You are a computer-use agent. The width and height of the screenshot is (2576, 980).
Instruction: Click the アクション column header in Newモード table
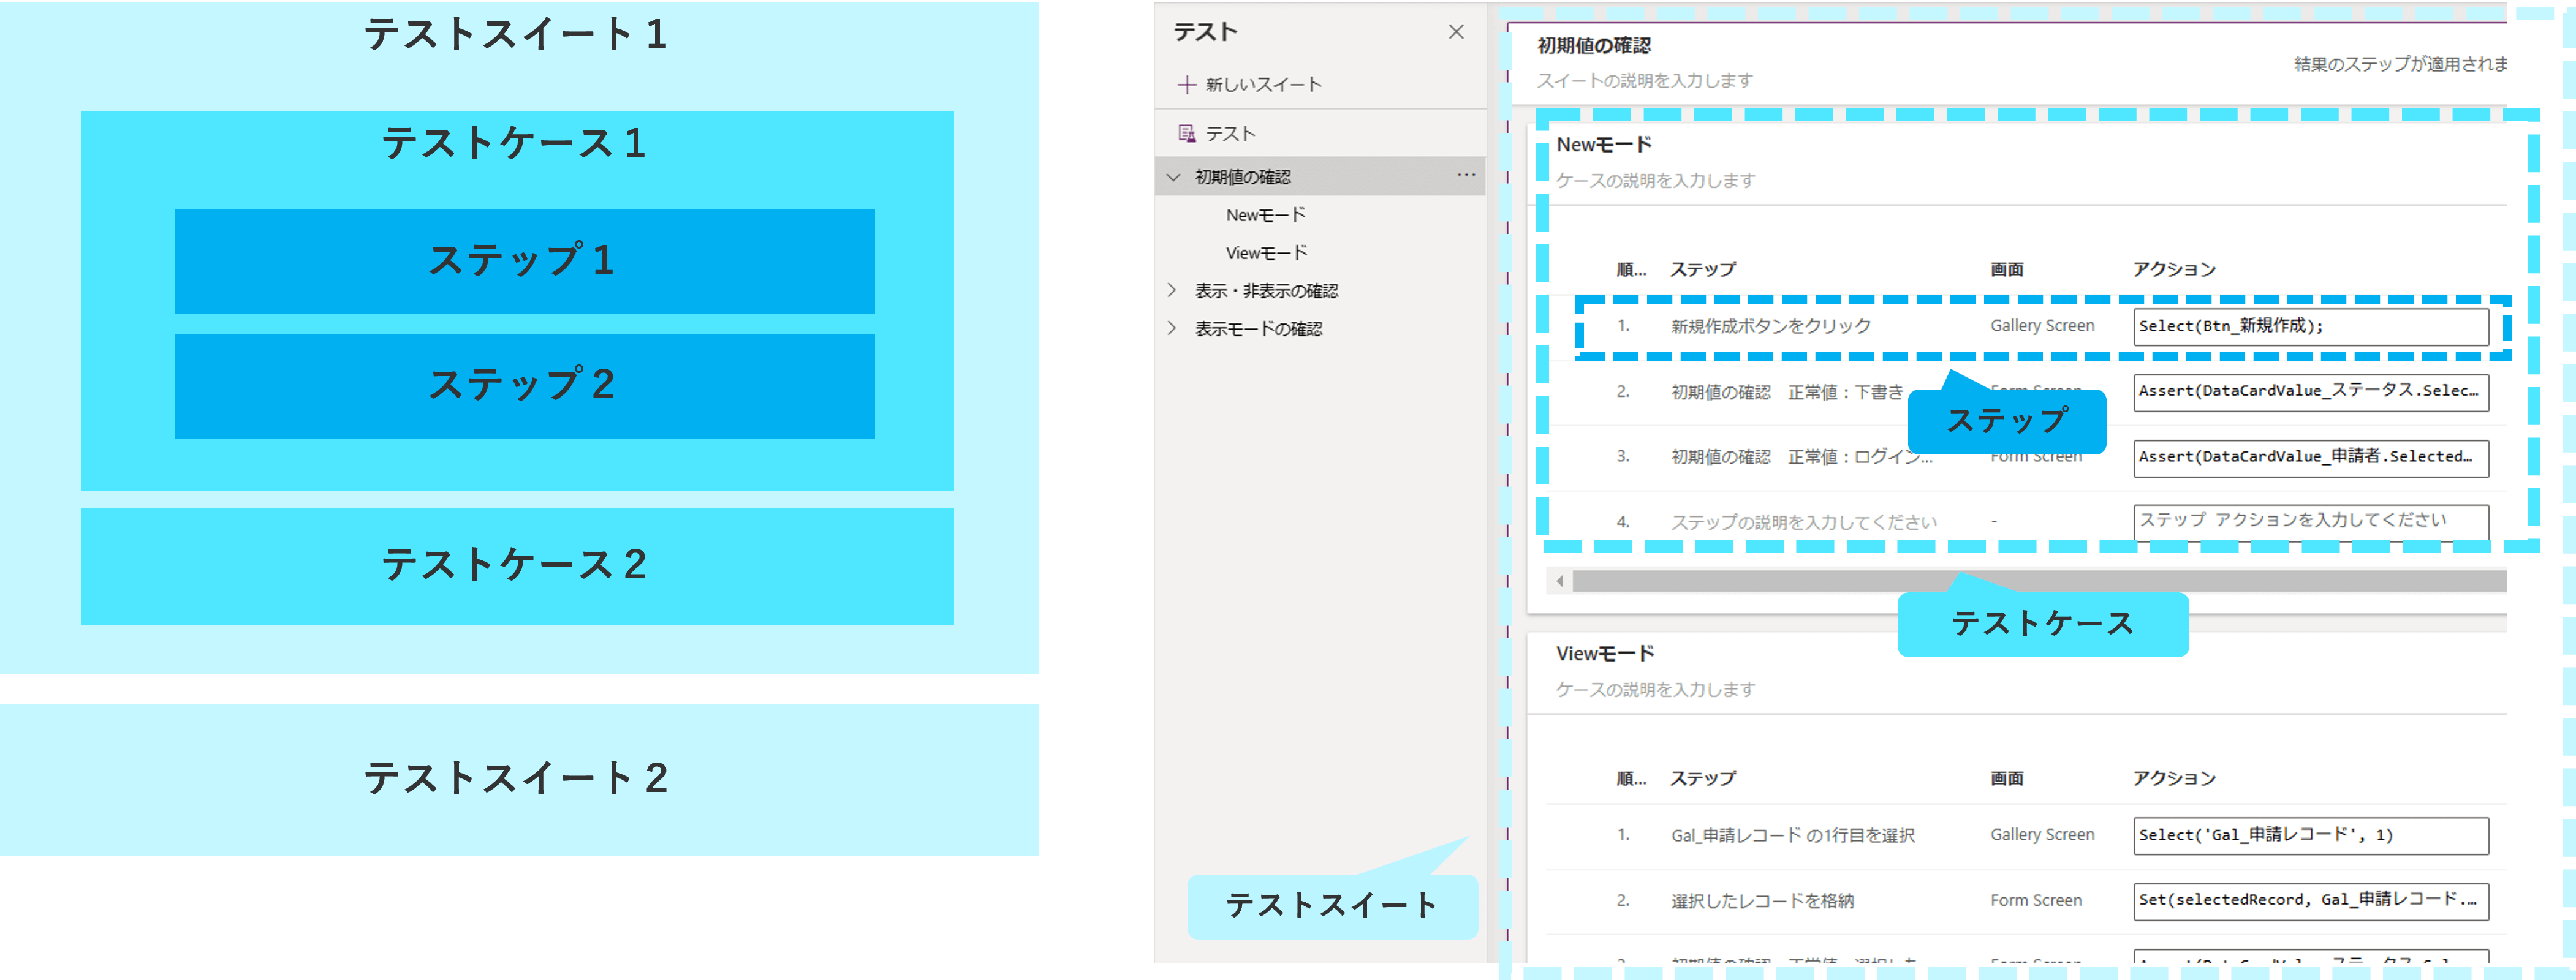pyautogui.click(x=2174, y=270)
